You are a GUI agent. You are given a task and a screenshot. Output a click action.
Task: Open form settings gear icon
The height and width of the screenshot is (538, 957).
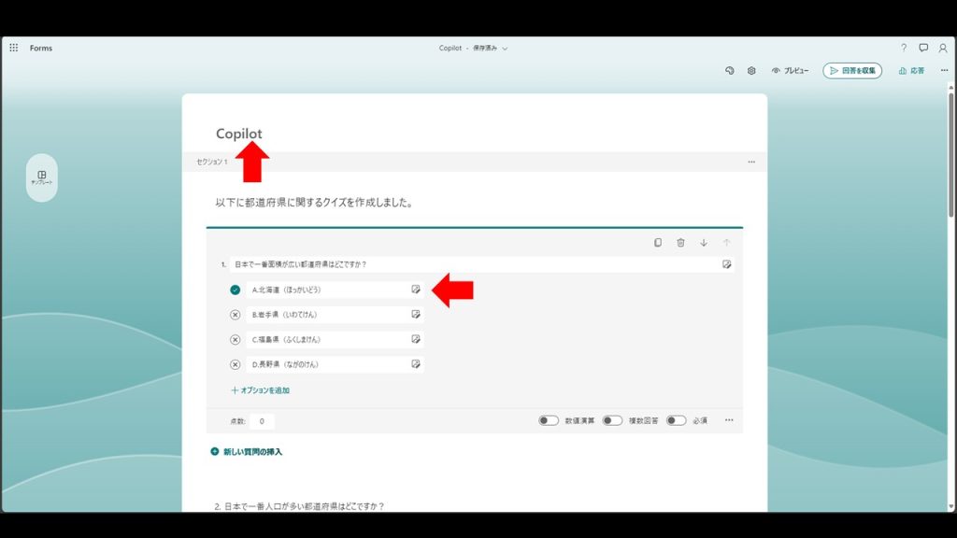pyautogui.click(x=751, y=71)
